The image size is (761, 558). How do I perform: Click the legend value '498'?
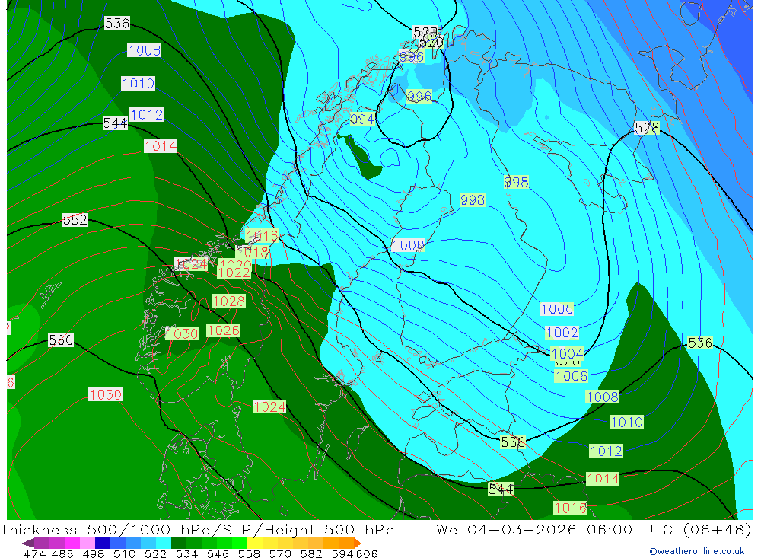94,553
